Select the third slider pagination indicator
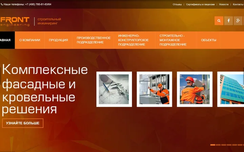Viewport: 244px width, 152px height. coord(224,145)
